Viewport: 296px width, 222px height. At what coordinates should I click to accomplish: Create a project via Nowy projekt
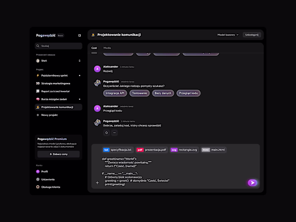[x=58, y=115]
